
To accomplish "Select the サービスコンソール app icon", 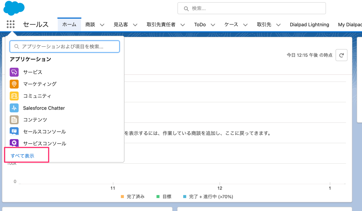I will pyautogui.click(x=14, y=143).
